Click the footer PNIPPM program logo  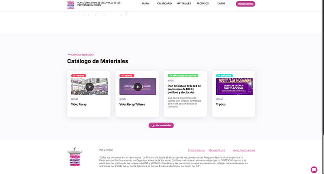point(75,157)
